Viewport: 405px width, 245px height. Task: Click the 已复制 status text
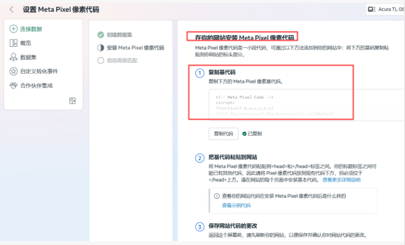click(x=255, y=133)
